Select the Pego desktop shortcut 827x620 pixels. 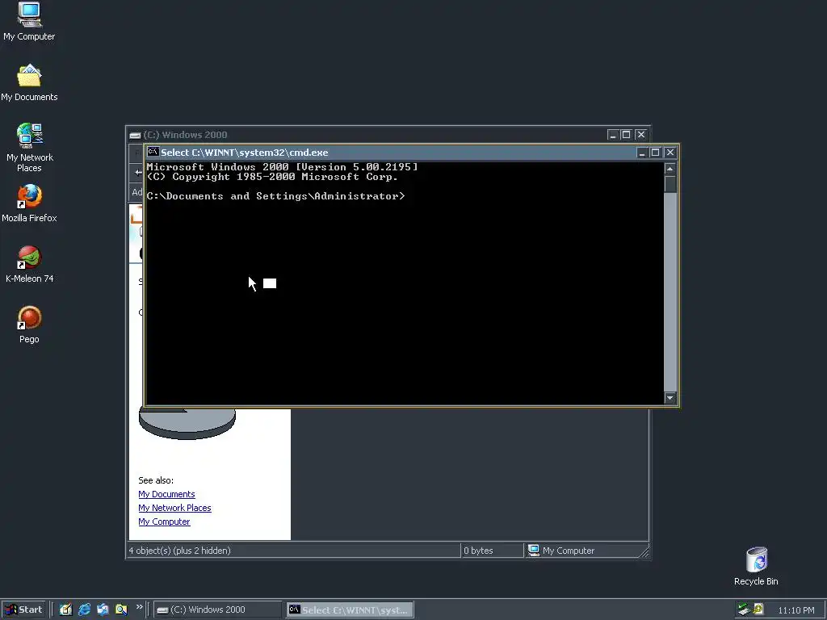[29, 325]
